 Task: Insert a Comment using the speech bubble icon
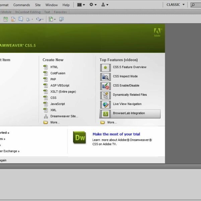(x=21, y=19)
